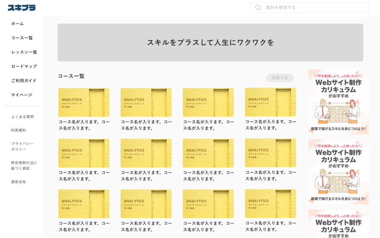This screenshot has height=238, width=380.
Task: Click the 運営会社 link
Action: (18, 182)
